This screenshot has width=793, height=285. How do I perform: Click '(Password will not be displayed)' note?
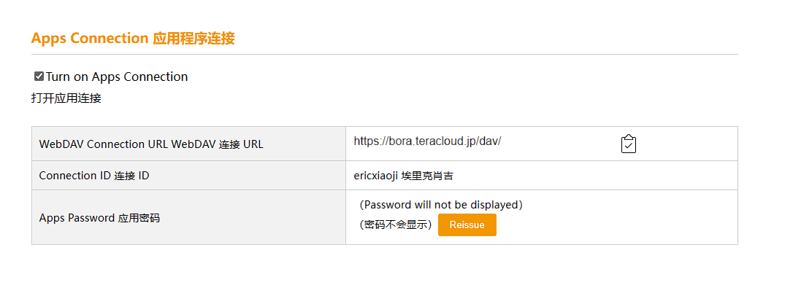441,205
